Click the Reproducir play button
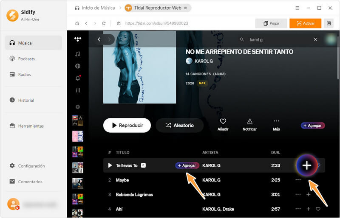This screenshot has width=340, height=218. [x=127, y=126]
